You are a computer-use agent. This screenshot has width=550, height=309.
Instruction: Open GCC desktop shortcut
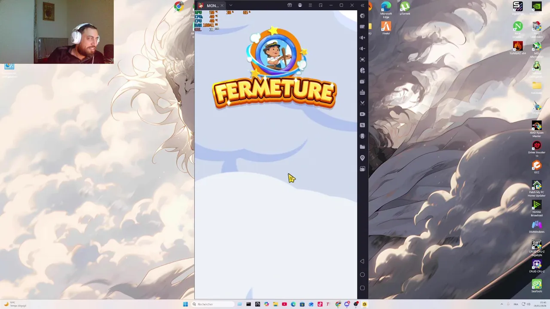(537, 167)
